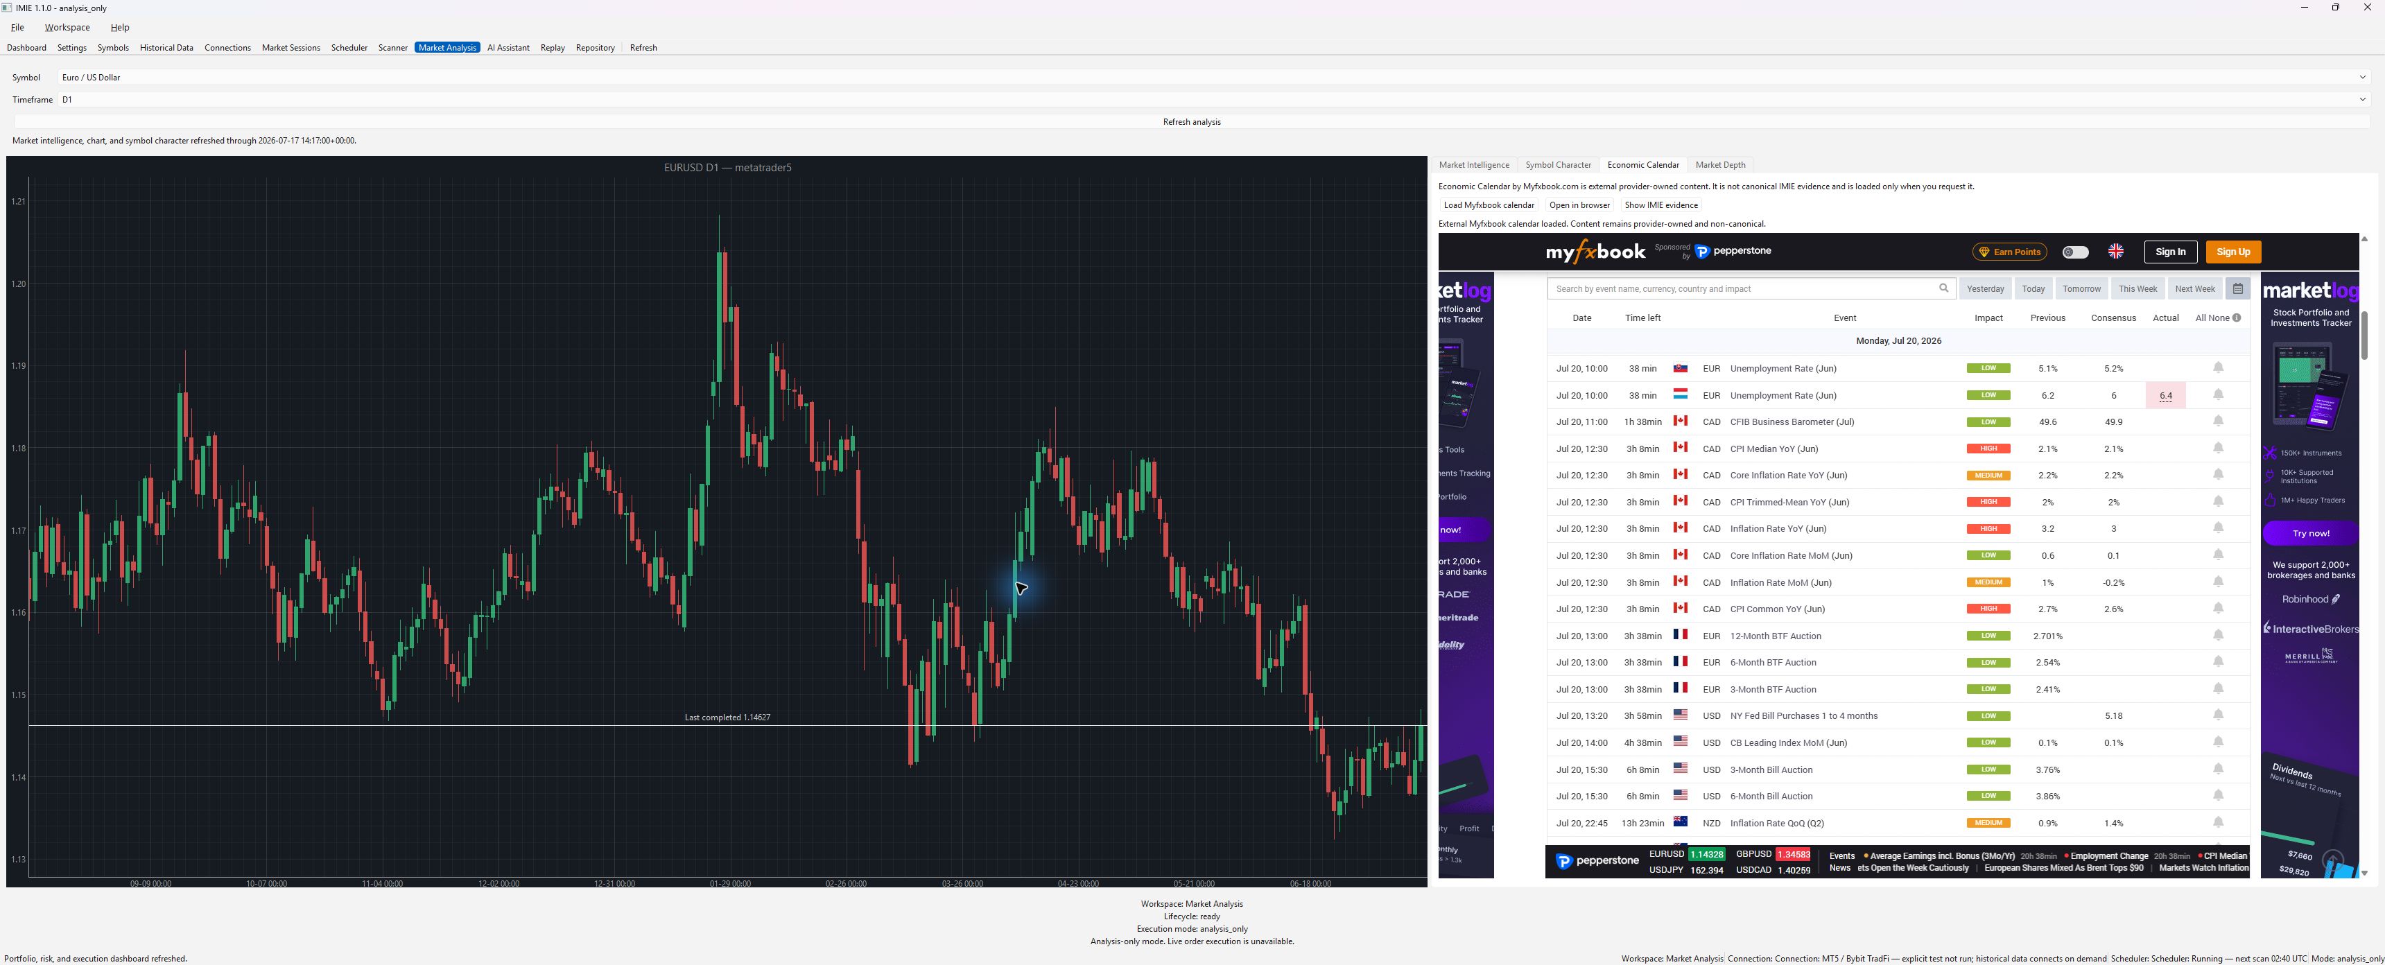The height and width of the screenshot is (965, 2385).
Task: Open the calendar date picker icon
Action: (x=2238, y=288)
